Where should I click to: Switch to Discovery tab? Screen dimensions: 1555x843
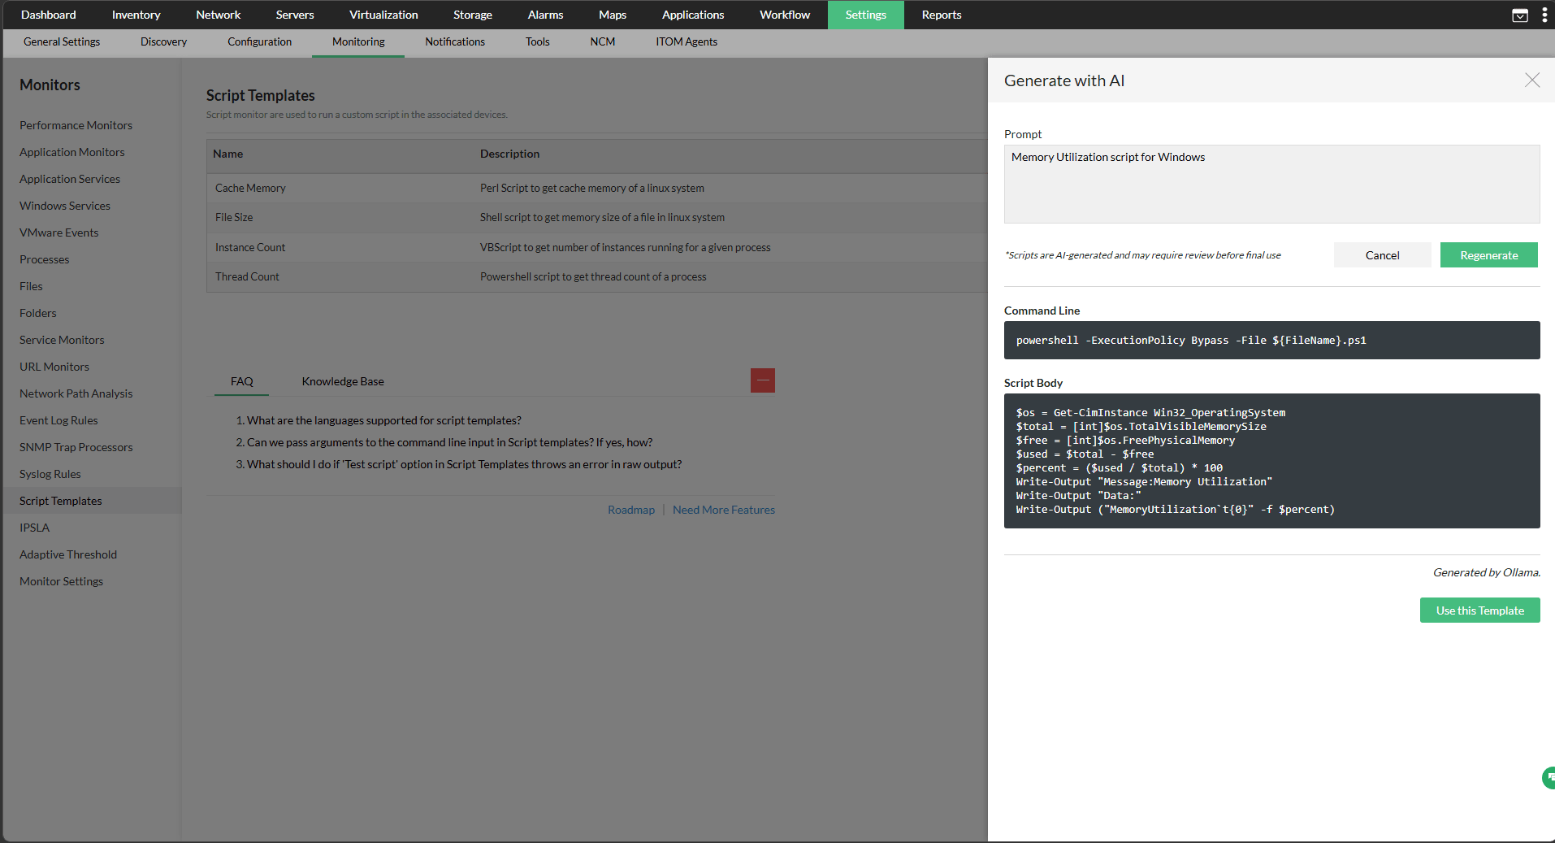[163, 41]
